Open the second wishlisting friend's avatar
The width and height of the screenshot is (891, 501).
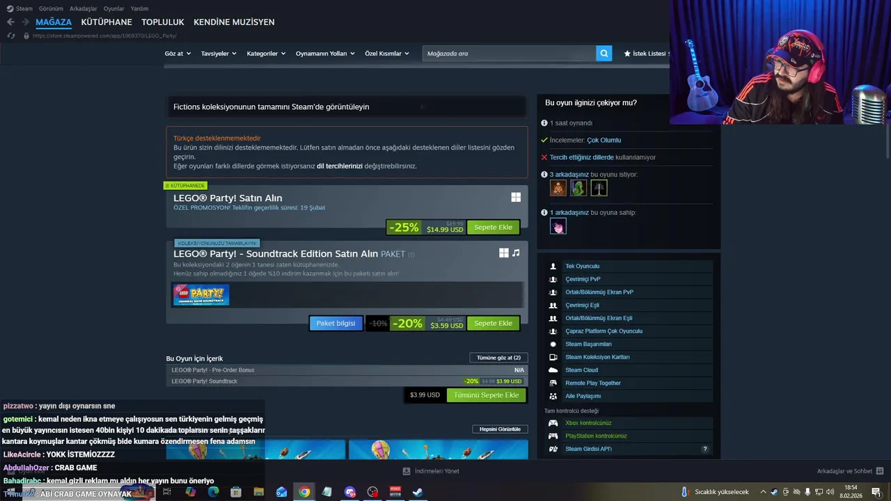pos(578,188)
